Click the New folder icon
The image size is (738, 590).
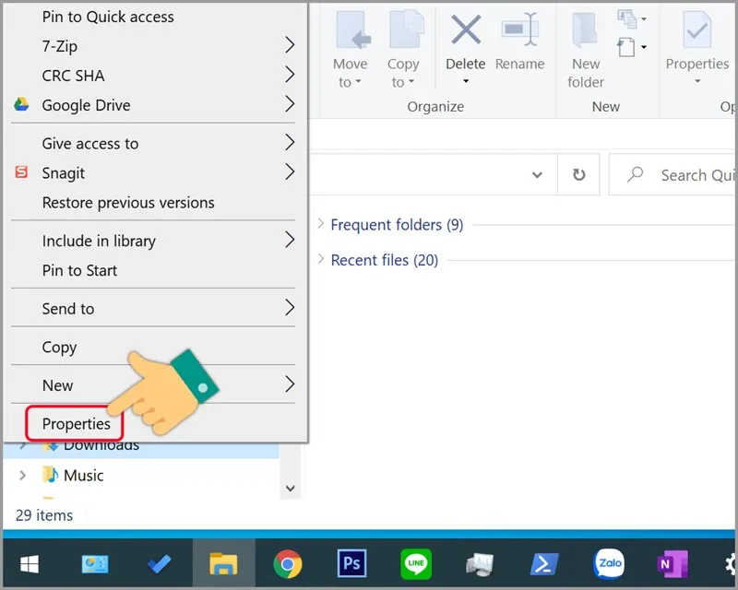click(586, 33)
